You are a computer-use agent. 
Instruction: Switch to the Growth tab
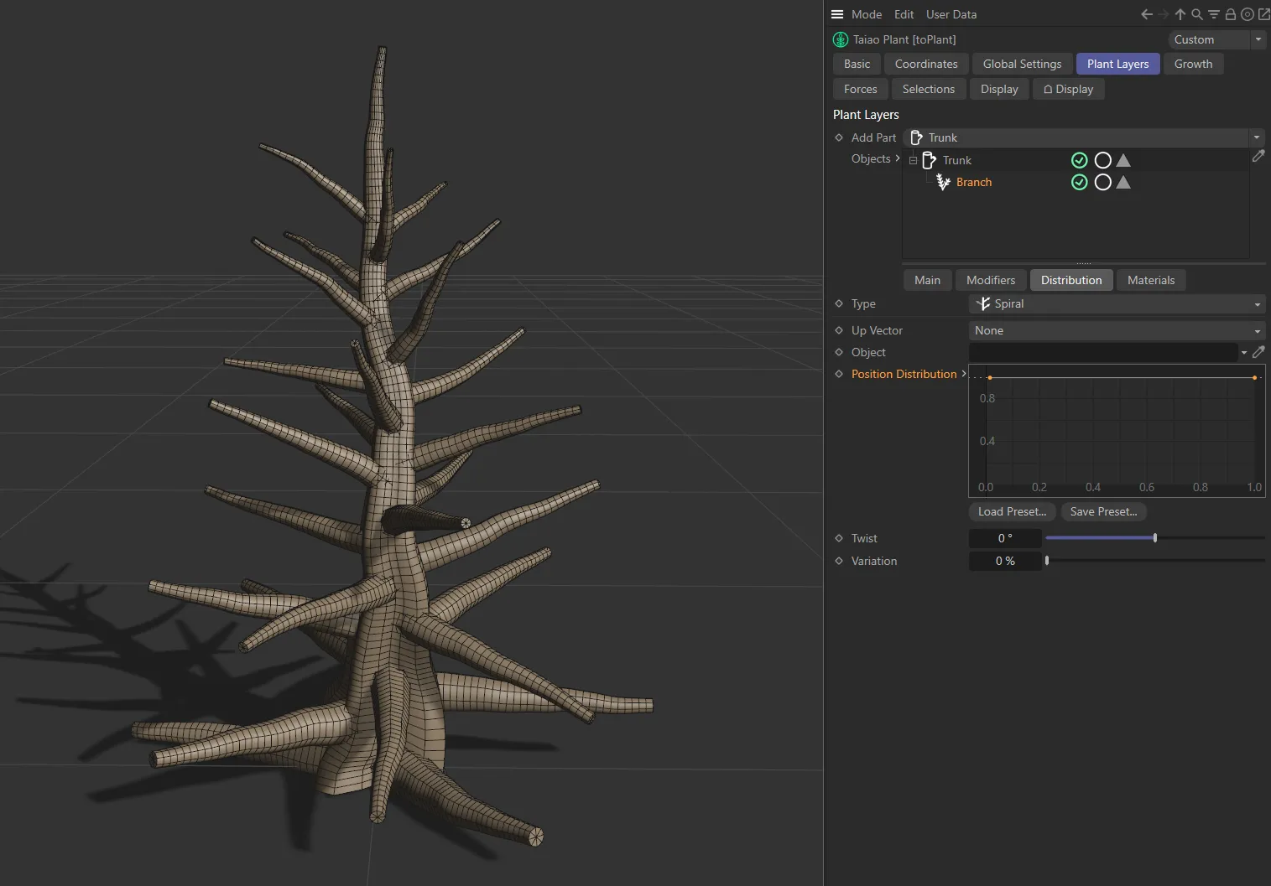[x=1192, y=63]
